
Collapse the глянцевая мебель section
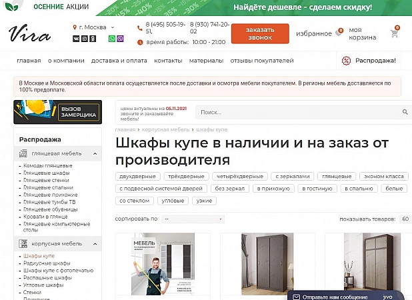pos(95,153)
